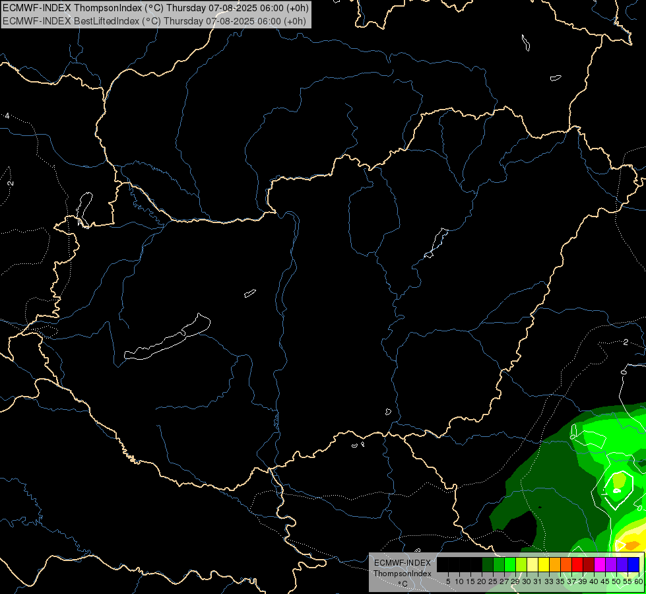This screenshot has width=646, height=594.
Task: Click legend tick value '20'
Action: click(x=482, y=581)
